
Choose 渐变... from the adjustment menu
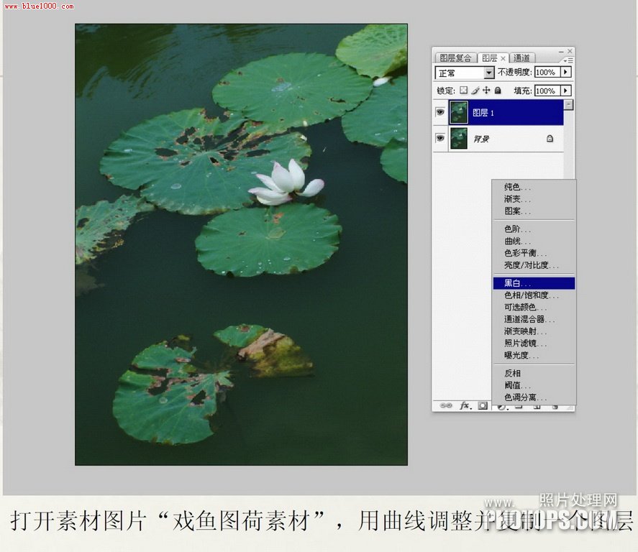534,199
